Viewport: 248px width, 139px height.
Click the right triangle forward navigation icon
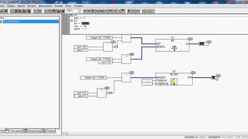pos(152,11)
